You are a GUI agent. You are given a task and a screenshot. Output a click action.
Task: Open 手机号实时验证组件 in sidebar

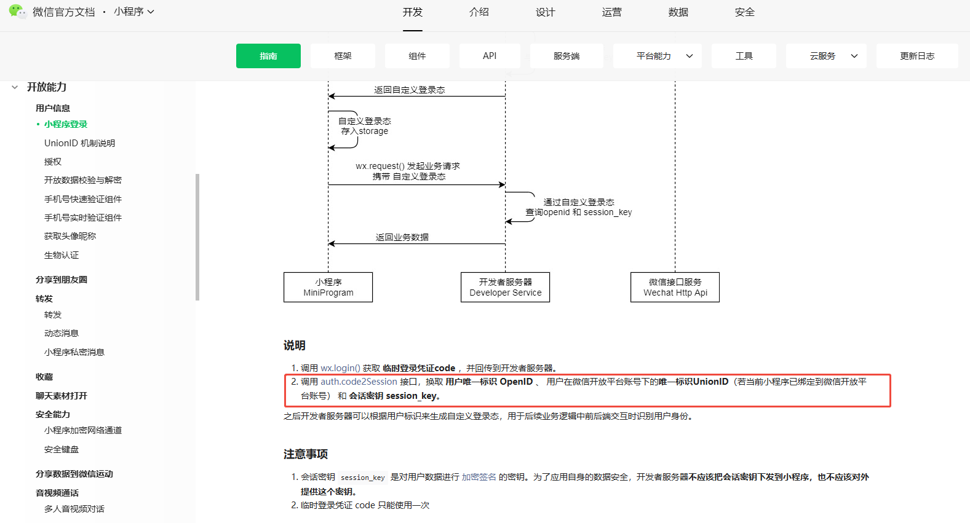point(83,218)
